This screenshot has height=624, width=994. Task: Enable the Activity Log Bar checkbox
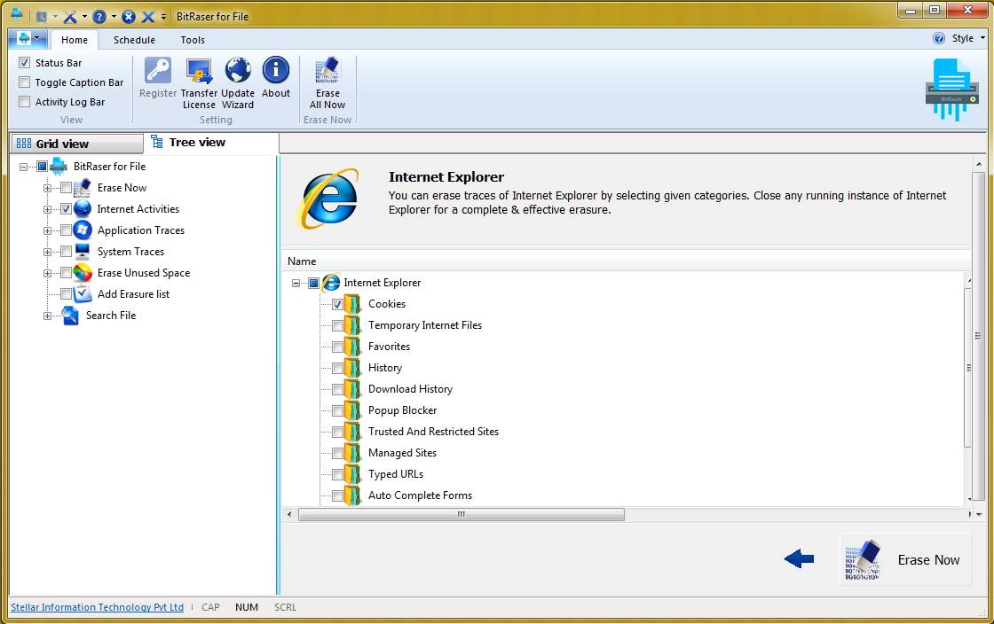25,102
